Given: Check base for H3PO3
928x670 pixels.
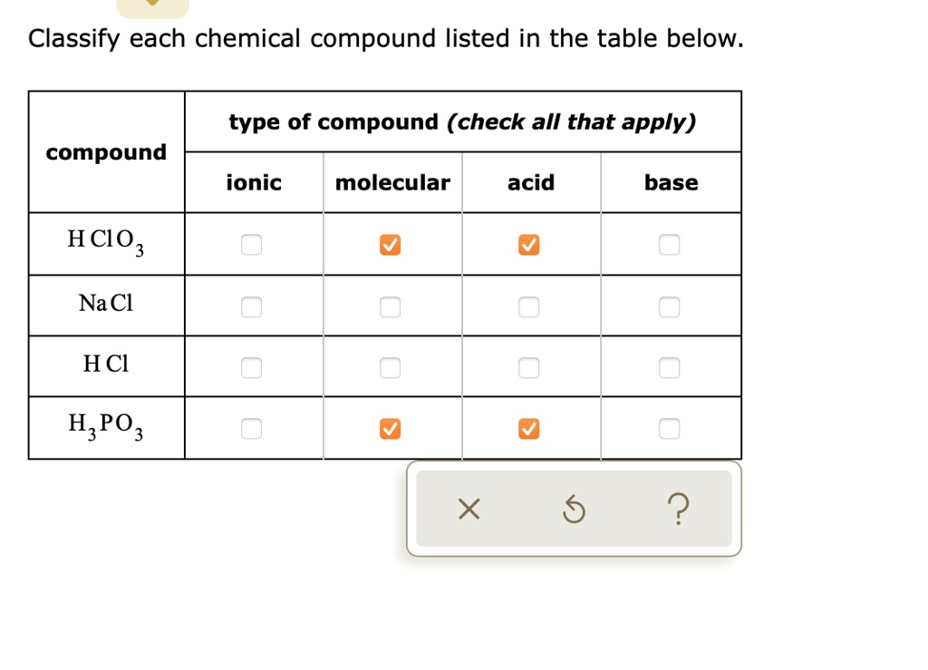Looking at the screenshot, I should point(669,428).
